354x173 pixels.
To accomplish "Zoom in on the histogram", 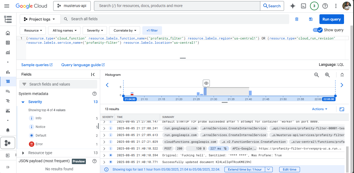I will 327,75.
